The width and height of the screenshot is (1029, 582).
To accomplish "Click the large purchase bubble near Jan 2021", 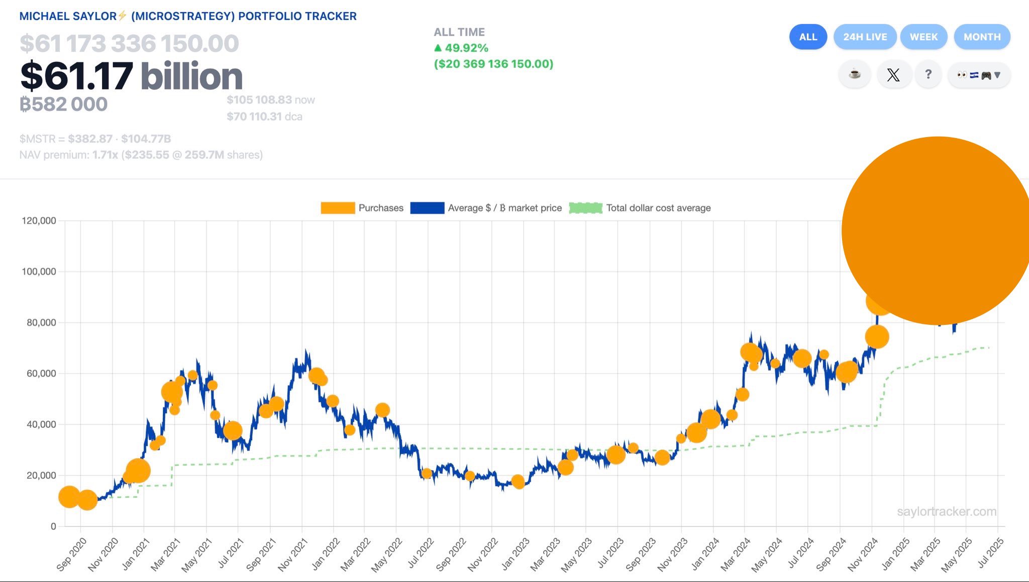I will (138, 471).
